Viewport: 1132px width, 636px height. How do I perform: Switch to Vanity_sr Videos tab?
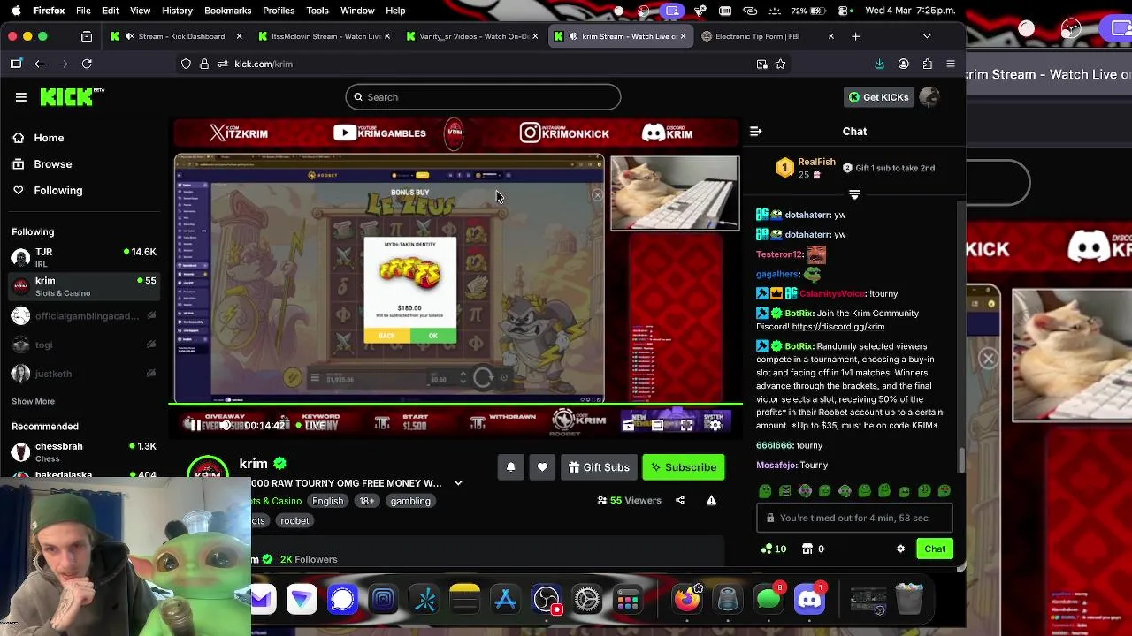[473, 36]
